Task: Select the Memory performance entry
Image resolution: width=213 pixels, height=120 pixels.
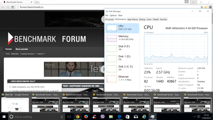Action: [x=122, y=38]
